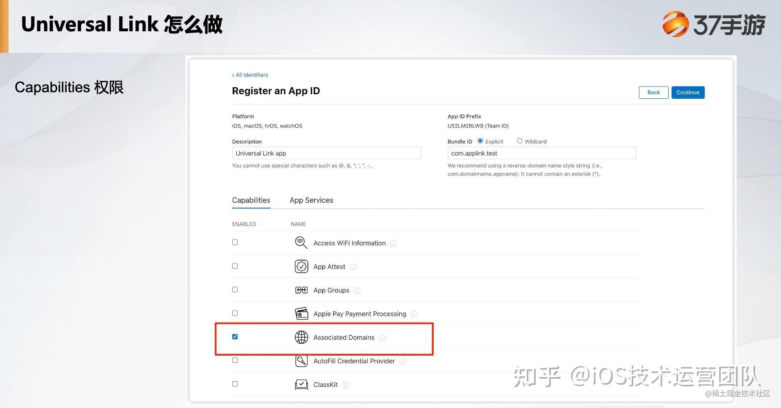Click the AutoFill Credential Provider label
The image size is (781, 408).
[354, 361]
